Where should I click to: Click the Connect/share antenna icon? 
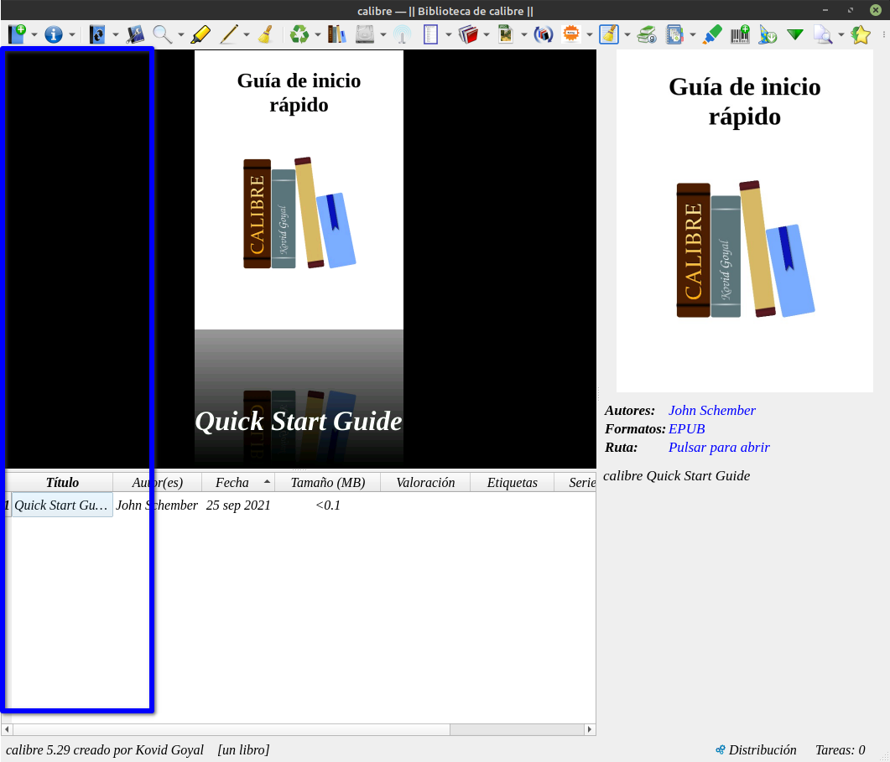click(x=403, y=34)
